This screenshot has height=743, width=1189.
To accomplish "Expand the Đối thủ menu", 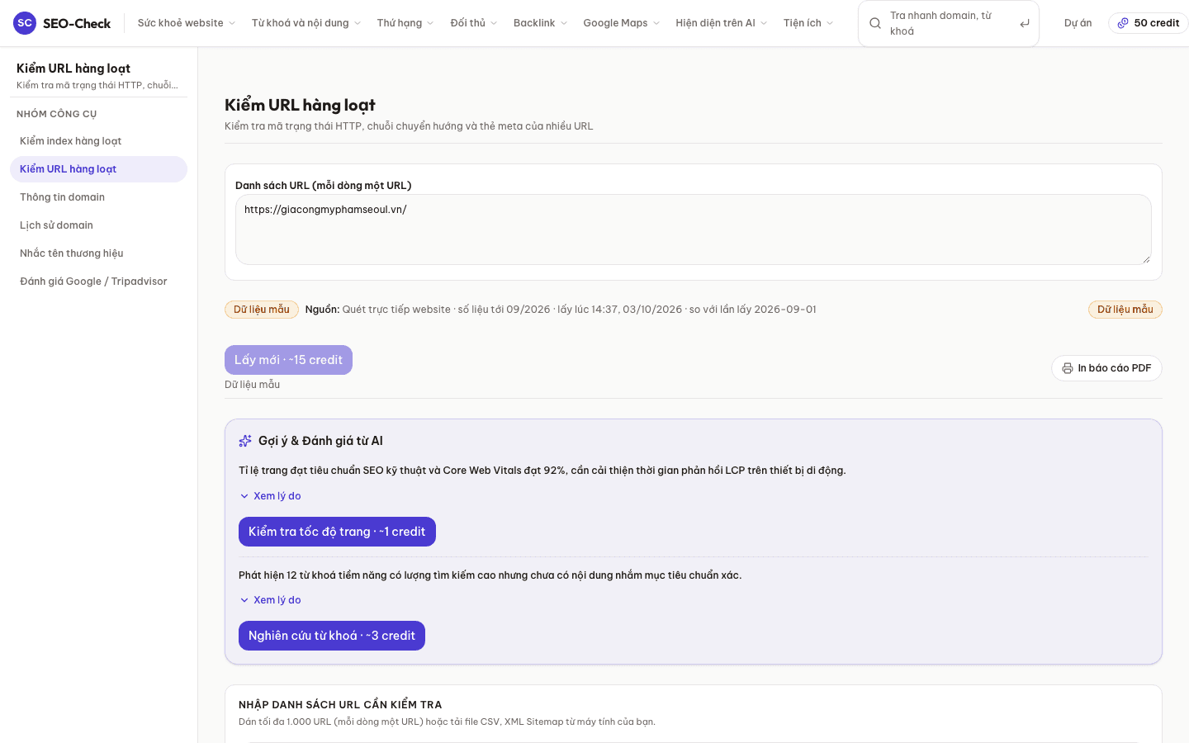I will [474, 23].
